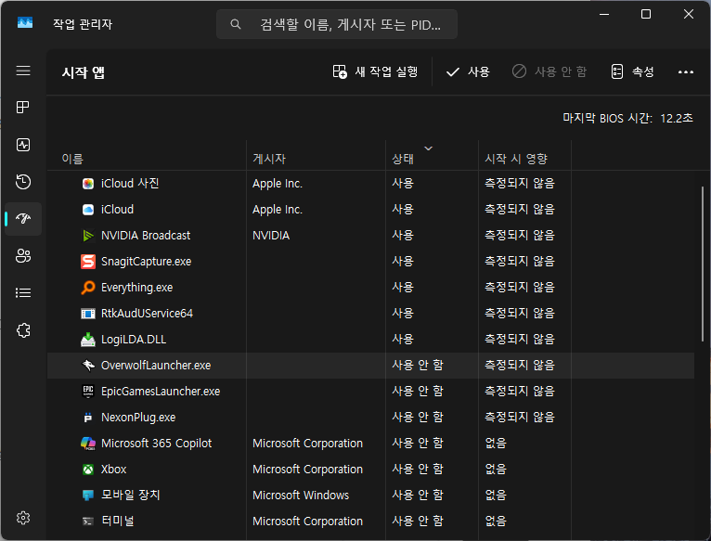Open the more options ellipsis menu
The height and width of the screenshot is (541, 711).
pos(686,71)
